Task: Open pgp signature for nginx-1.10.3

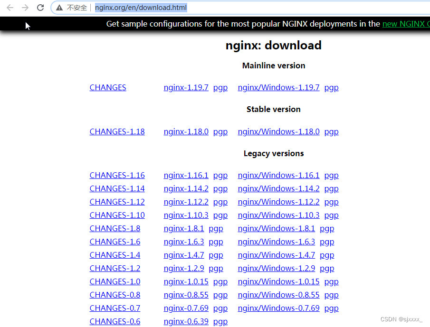Action: click(x=220, y=215)
